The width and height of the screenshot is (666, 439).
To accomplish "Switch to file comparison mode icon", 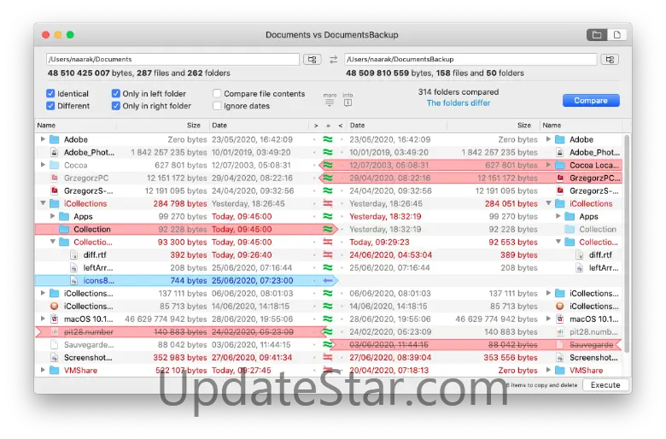I will (616, 35).
